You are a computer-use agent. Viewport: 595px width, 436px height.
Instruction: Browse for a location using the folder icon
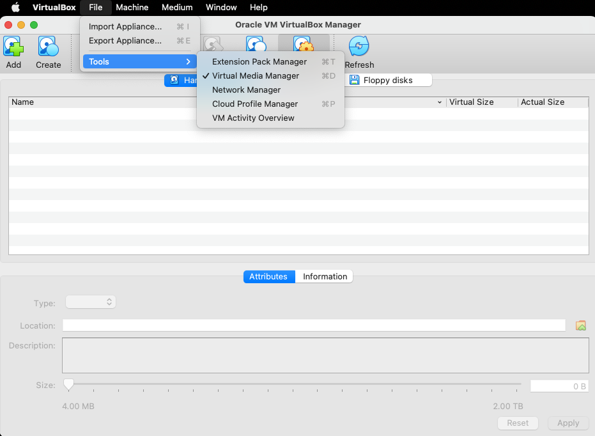click(x=580, y=325)
